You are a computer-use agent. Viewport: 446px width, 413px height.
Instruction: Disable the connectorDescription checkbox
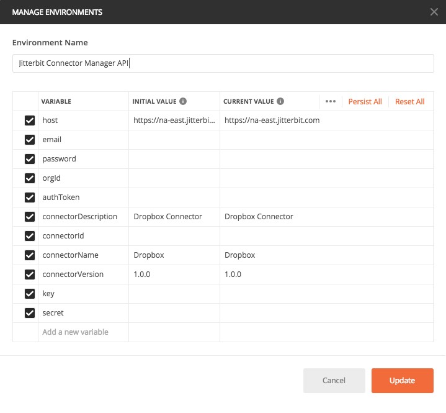click(x=30, y=217)
